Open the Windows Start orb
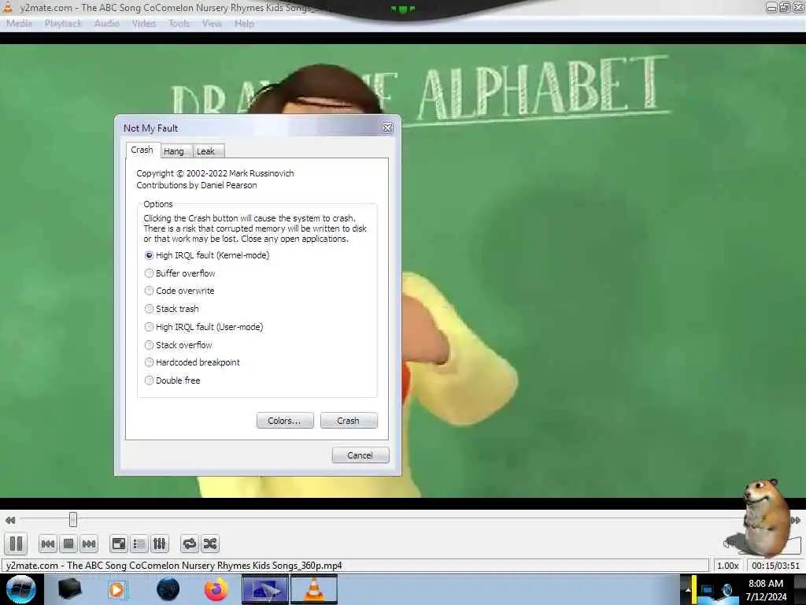This screenshot has width=806, height=605. coord(20,589)
